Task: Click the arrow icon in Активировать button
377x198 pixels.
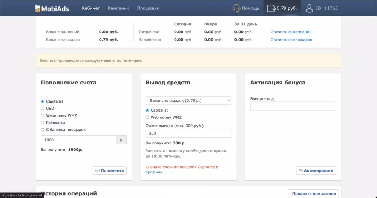Action: (300, 170)
